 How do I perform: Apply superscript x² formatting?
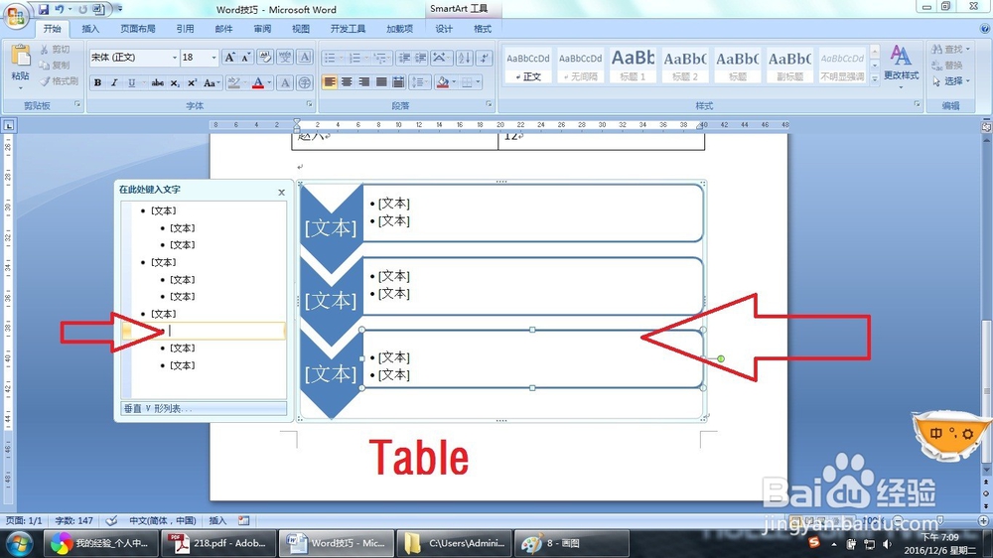pyautogui.click(x=192, y=83)
